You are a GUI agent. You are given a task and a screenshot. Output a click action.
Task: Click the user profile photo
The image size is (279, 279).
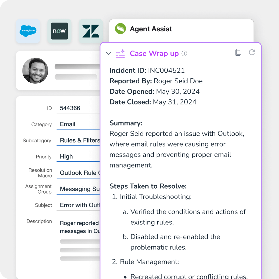(x=35, y=71)
